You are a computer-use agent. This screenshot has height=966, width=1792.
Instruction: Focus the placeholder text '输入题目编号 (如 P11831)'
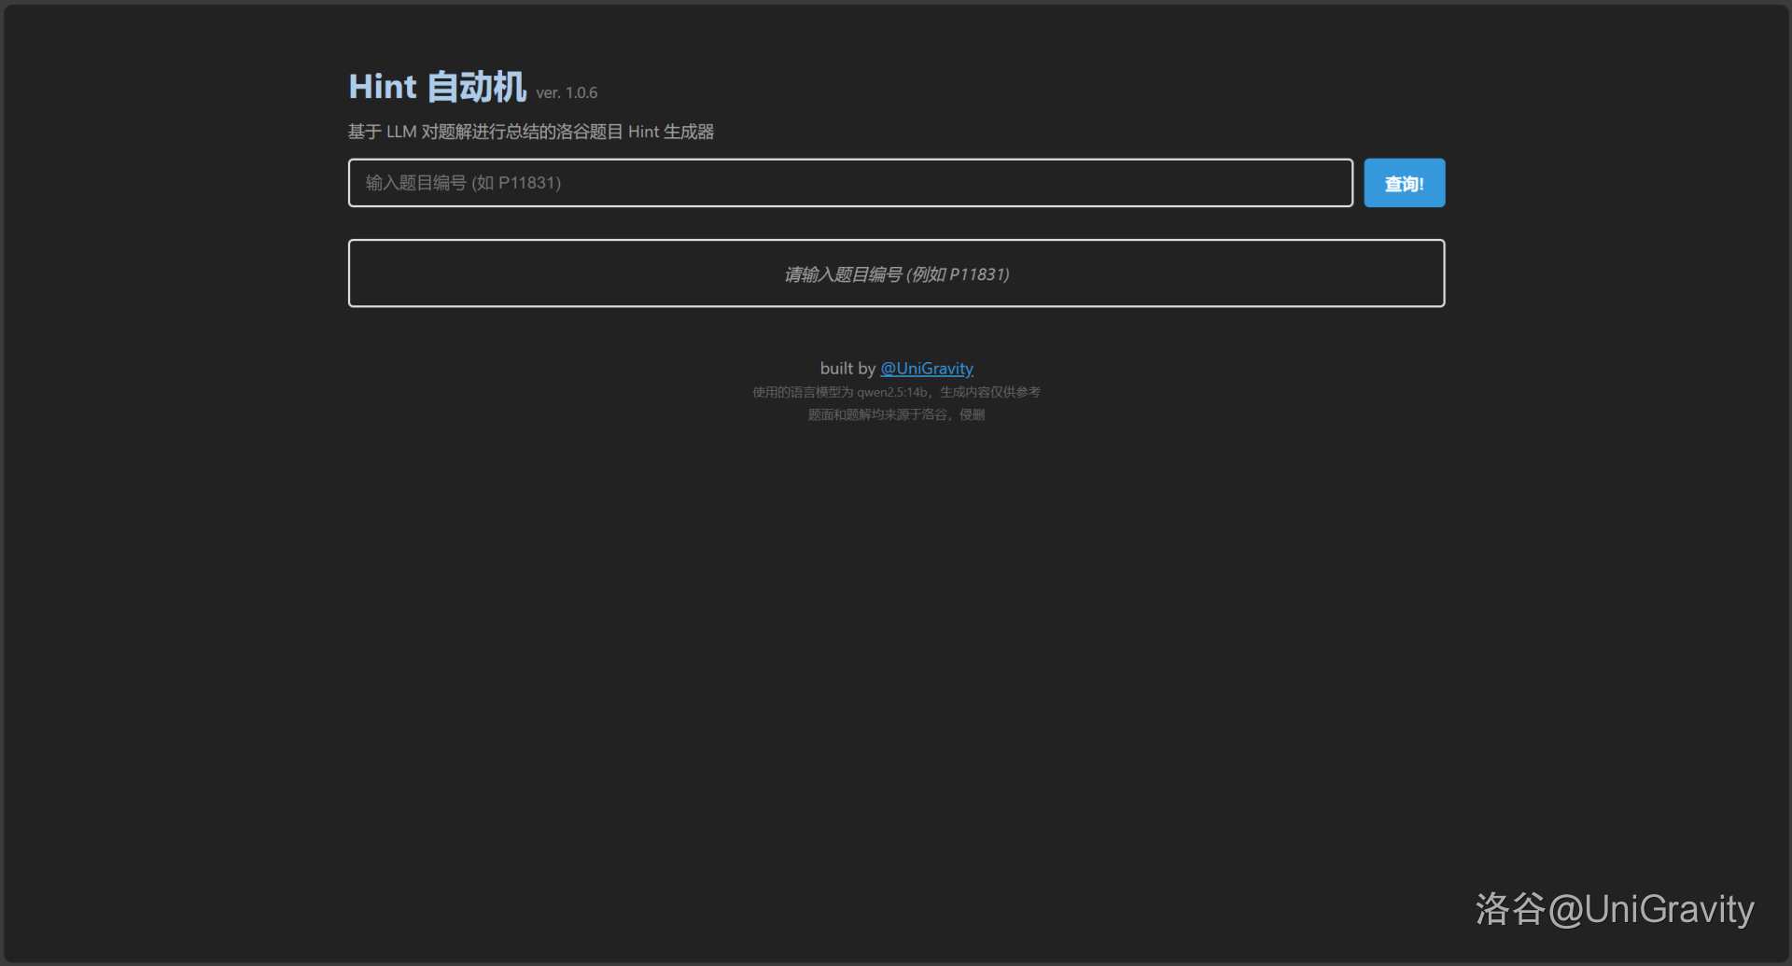point(463,183)
